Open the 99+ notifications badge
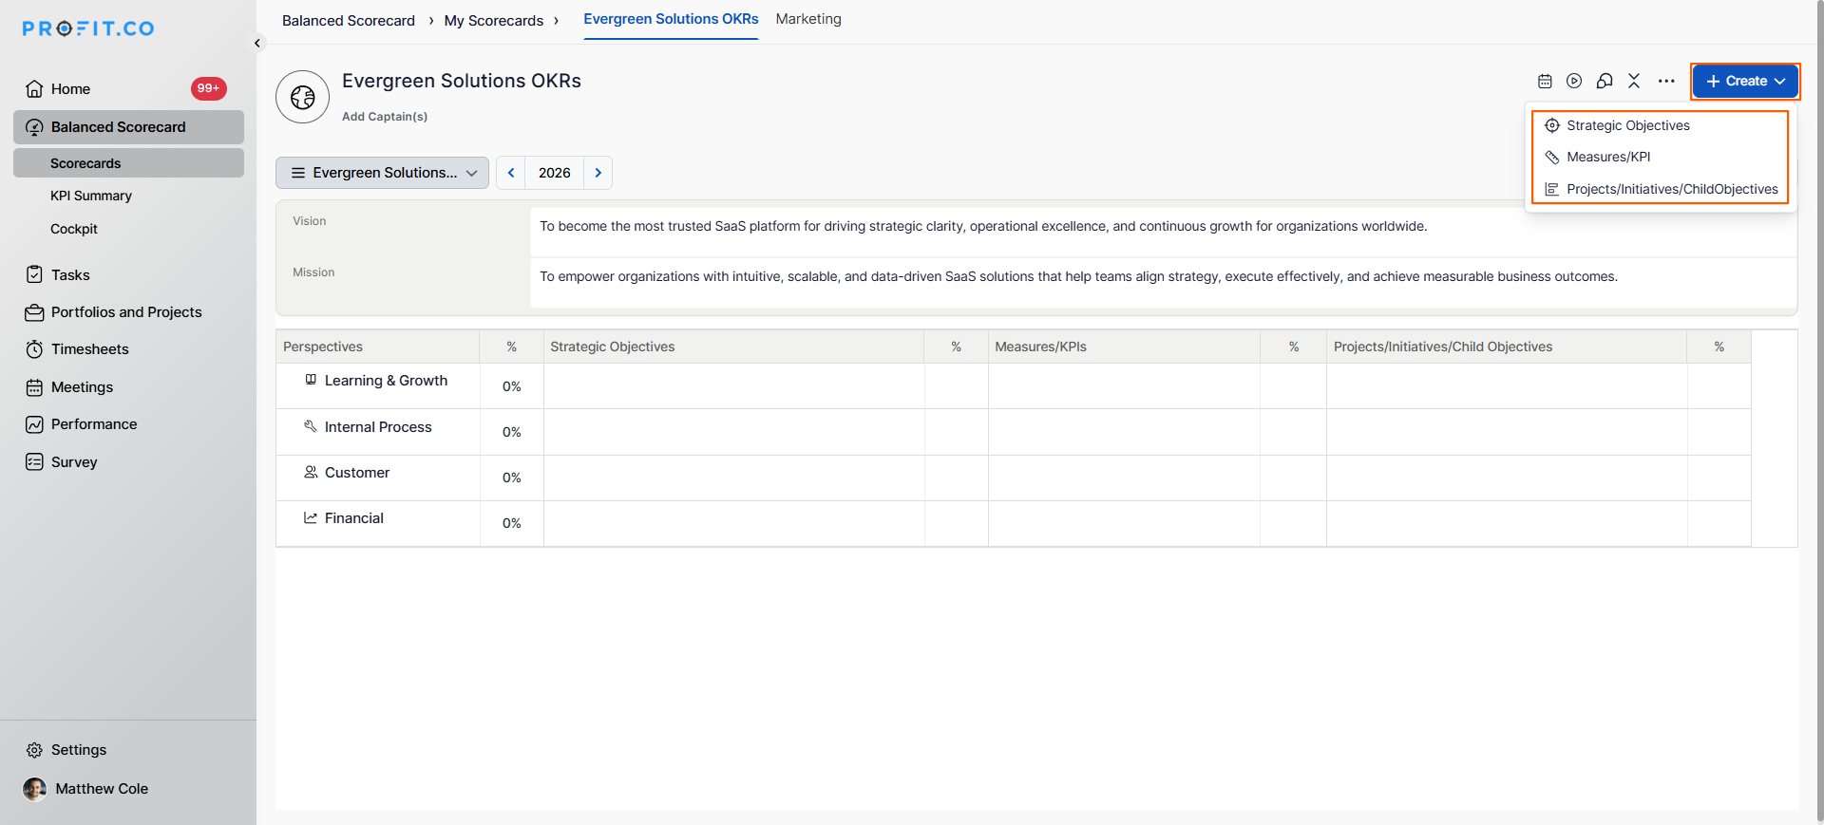 point(208,88)
